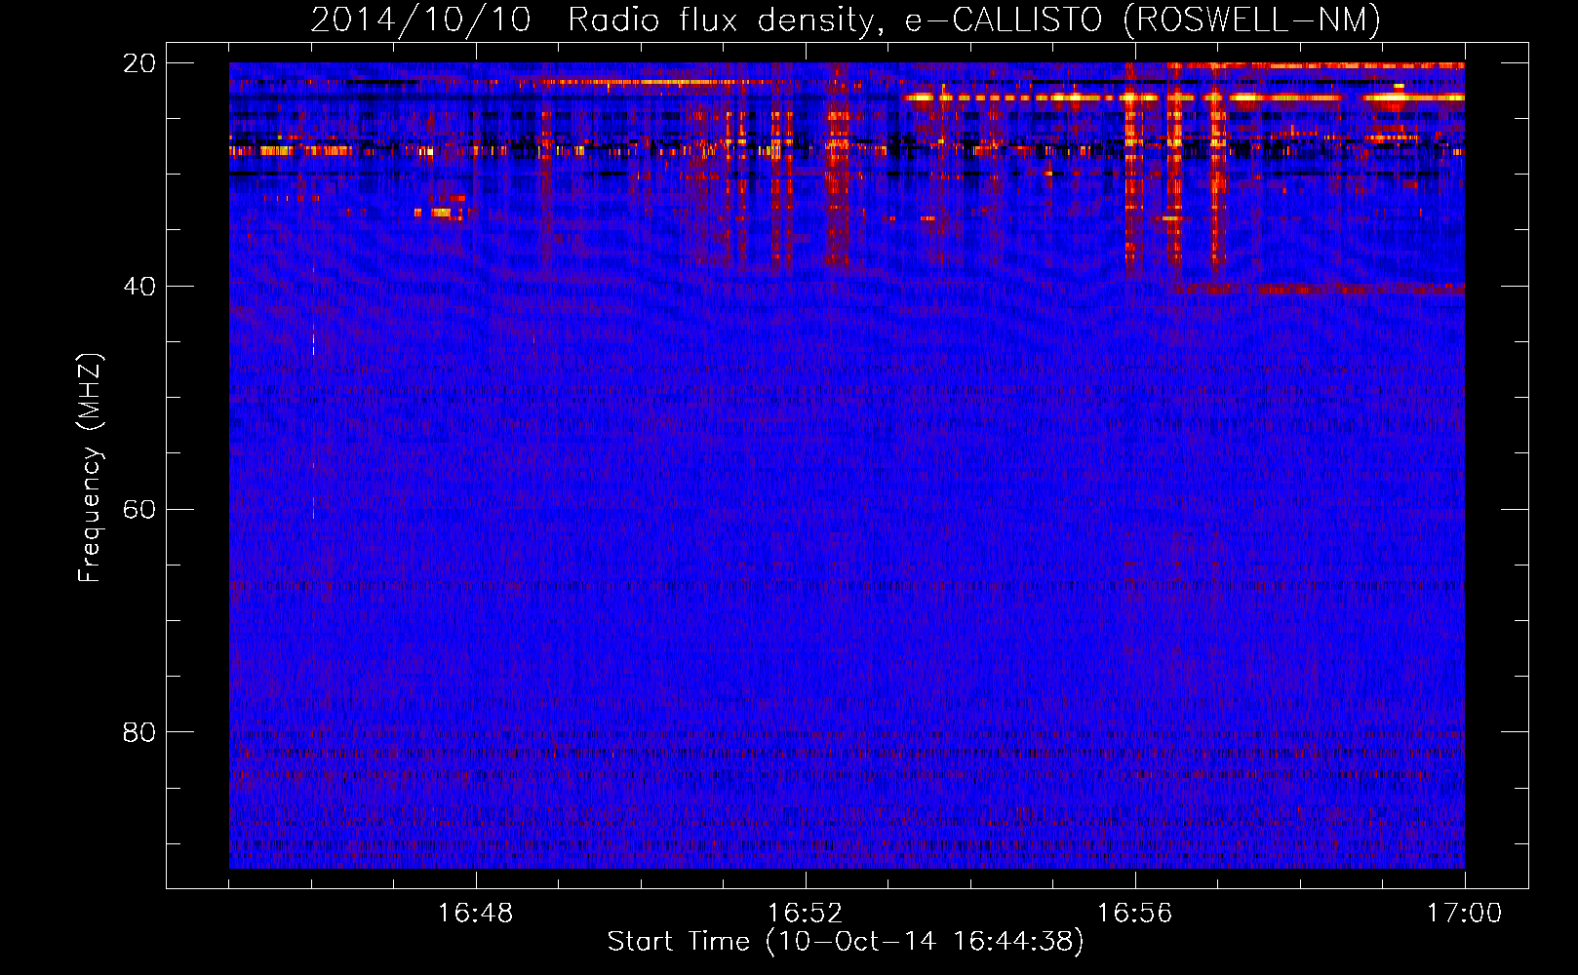This screenshot has height=975, width=1578.
Task: Click the '60' frequency tick label
Action: click(139, 510)
